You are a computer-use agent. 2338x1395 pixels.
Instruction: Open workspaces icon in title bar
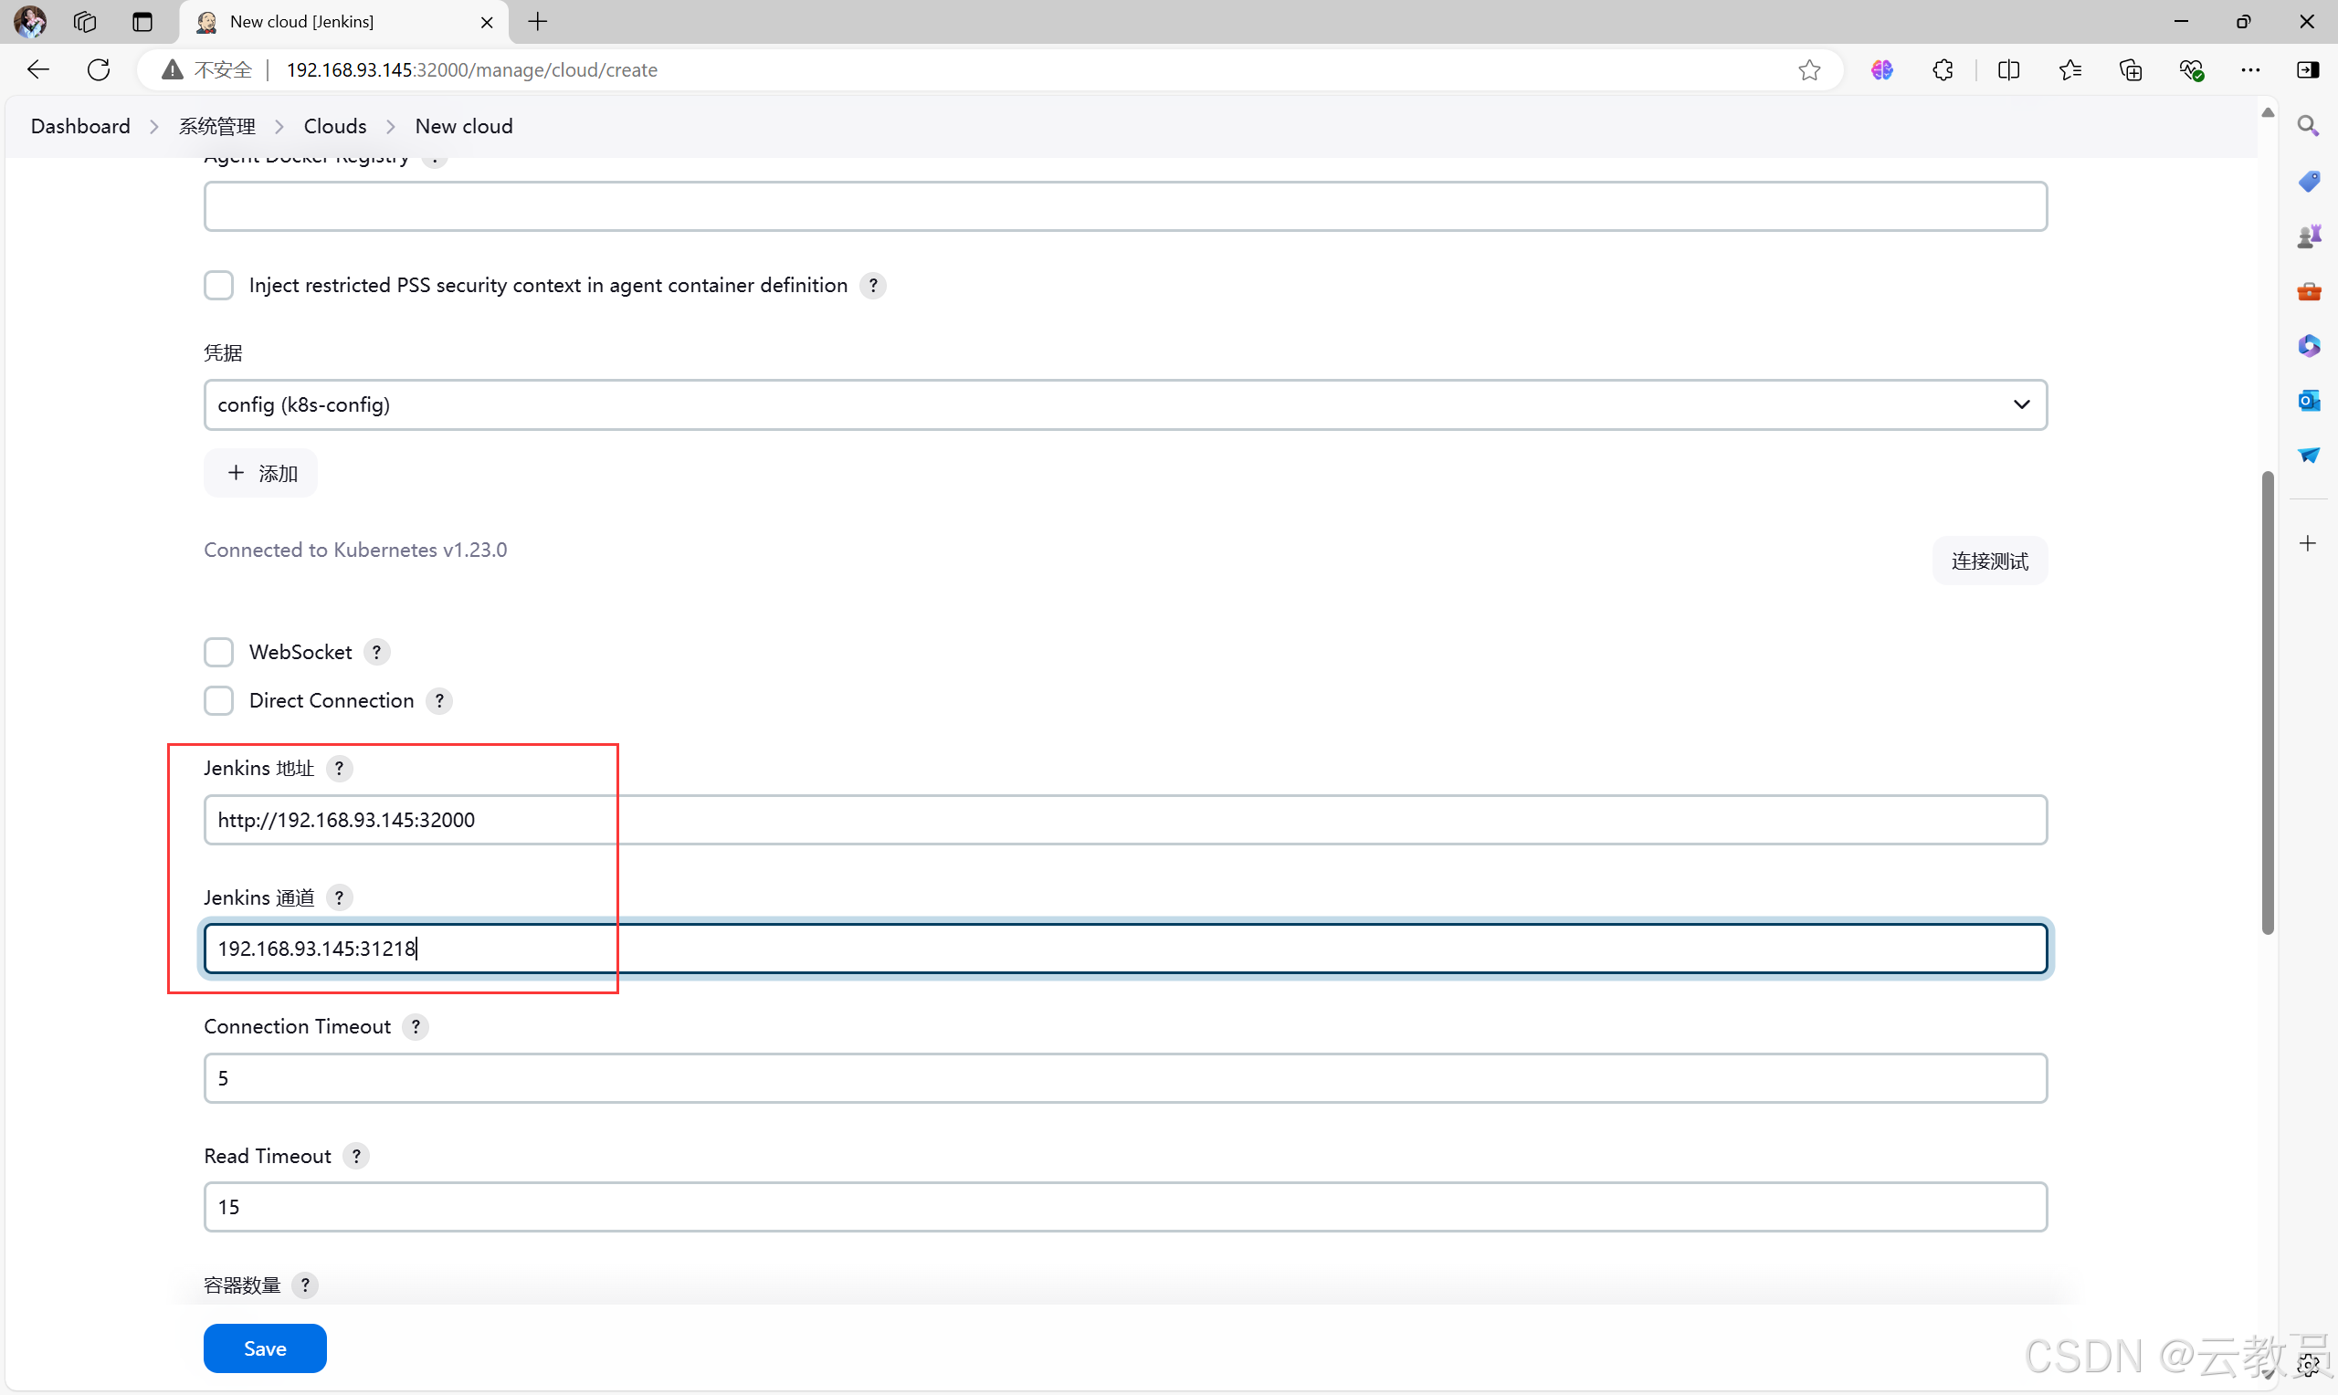point(85,21)
